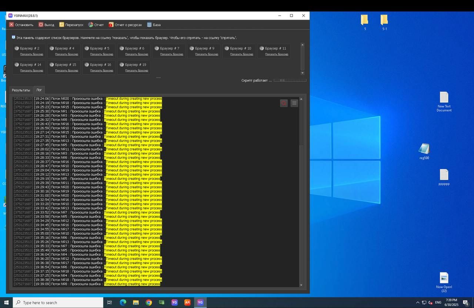This screenshot has height=308, width=474.
Task: Expand the system tray hidden icons chevron
Action: (418, 302)
